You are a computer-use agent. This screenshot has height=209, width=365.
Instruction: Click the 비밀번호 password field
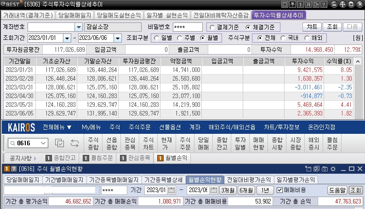point(188,27)
